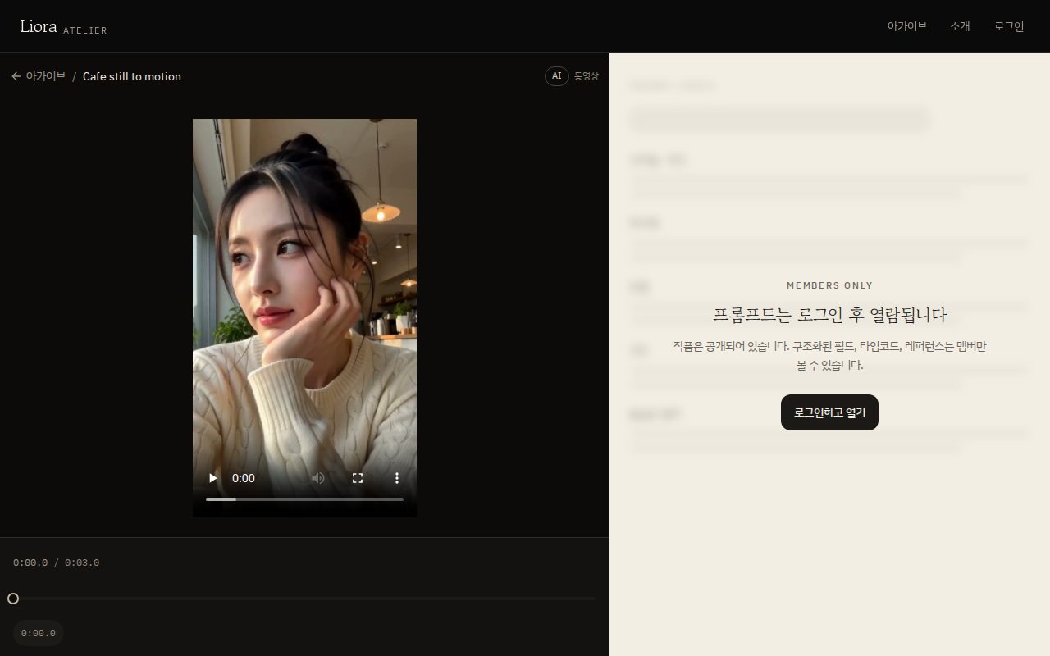This screenshot has width=1050, height=656.
Task: Click the 0:00.0 / 0:03.0 time readout
Action: [56, 563]
